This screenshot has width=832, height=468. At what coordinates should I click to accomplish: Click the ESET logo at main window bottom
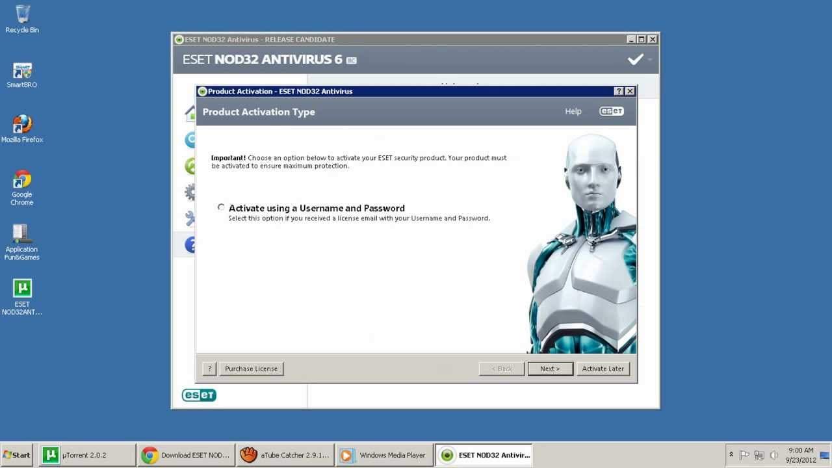pyautogui.click(x=199, y=395)
